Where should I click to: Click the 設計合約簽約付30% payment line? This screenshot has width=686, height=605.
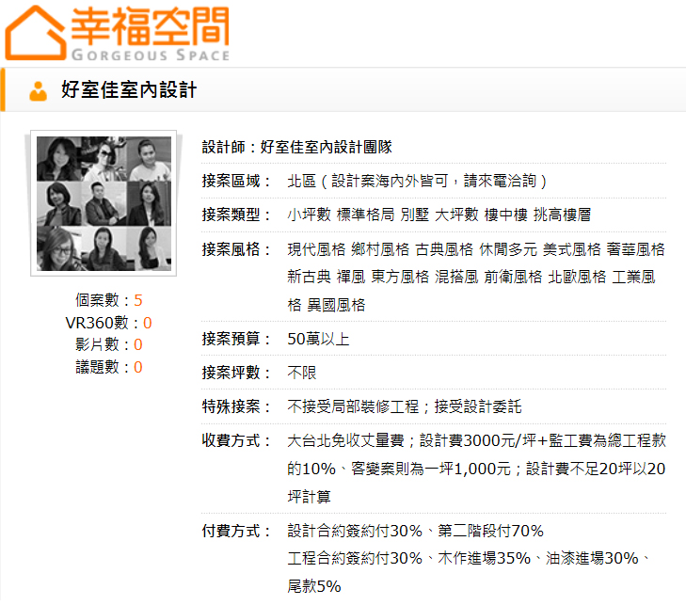(x=415, y=531)
